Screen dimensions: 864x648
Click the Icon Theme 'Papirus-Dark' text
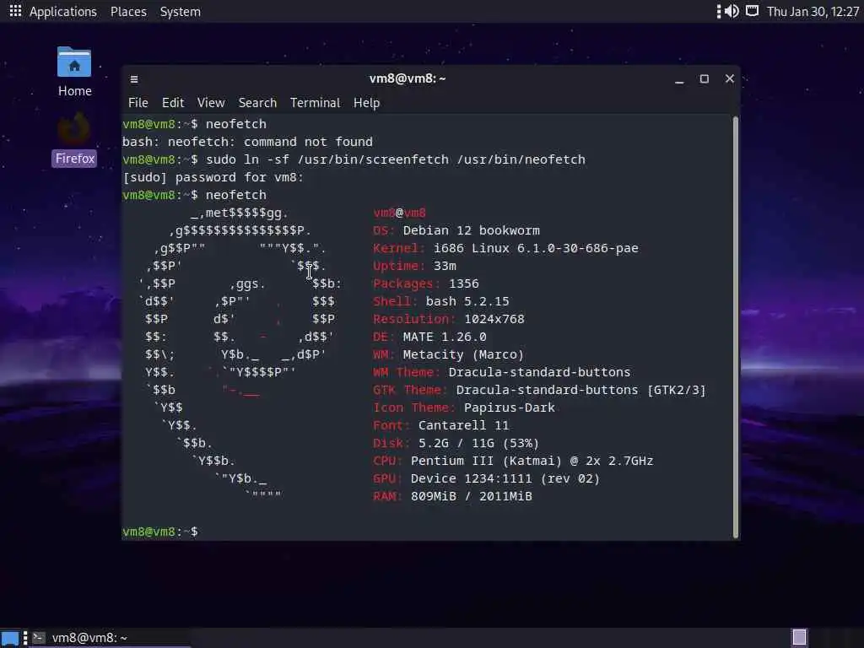[509, 408]
